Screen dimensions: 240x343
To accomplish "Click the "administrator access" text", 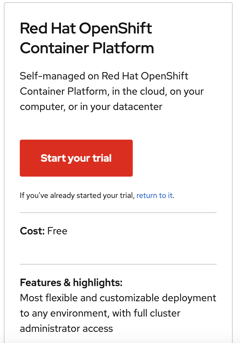I will pos(66,328).
